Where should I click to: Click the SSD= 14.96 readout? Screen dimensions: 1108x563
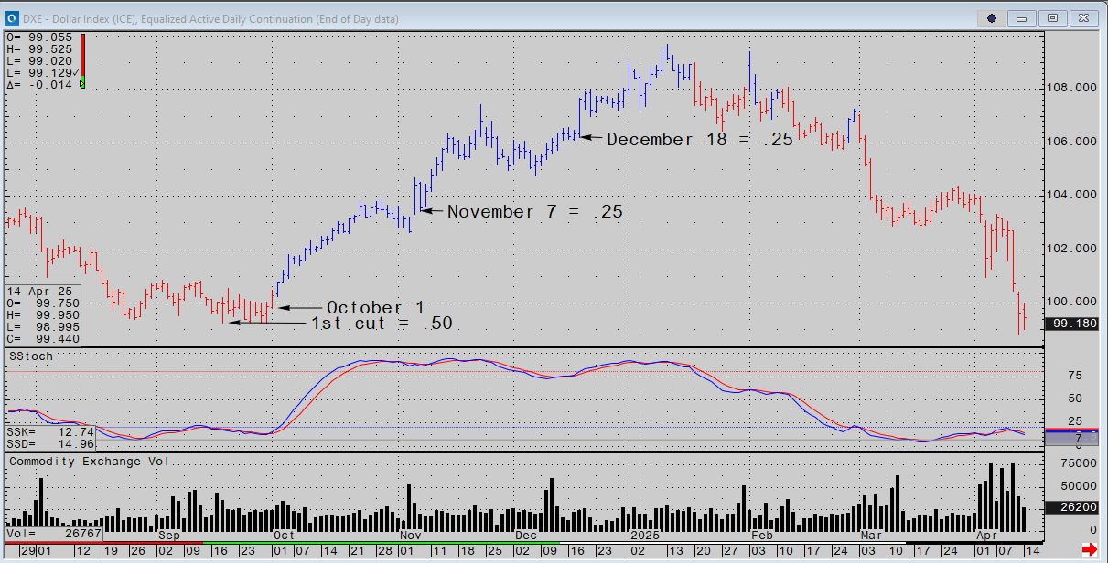(50, 443)
